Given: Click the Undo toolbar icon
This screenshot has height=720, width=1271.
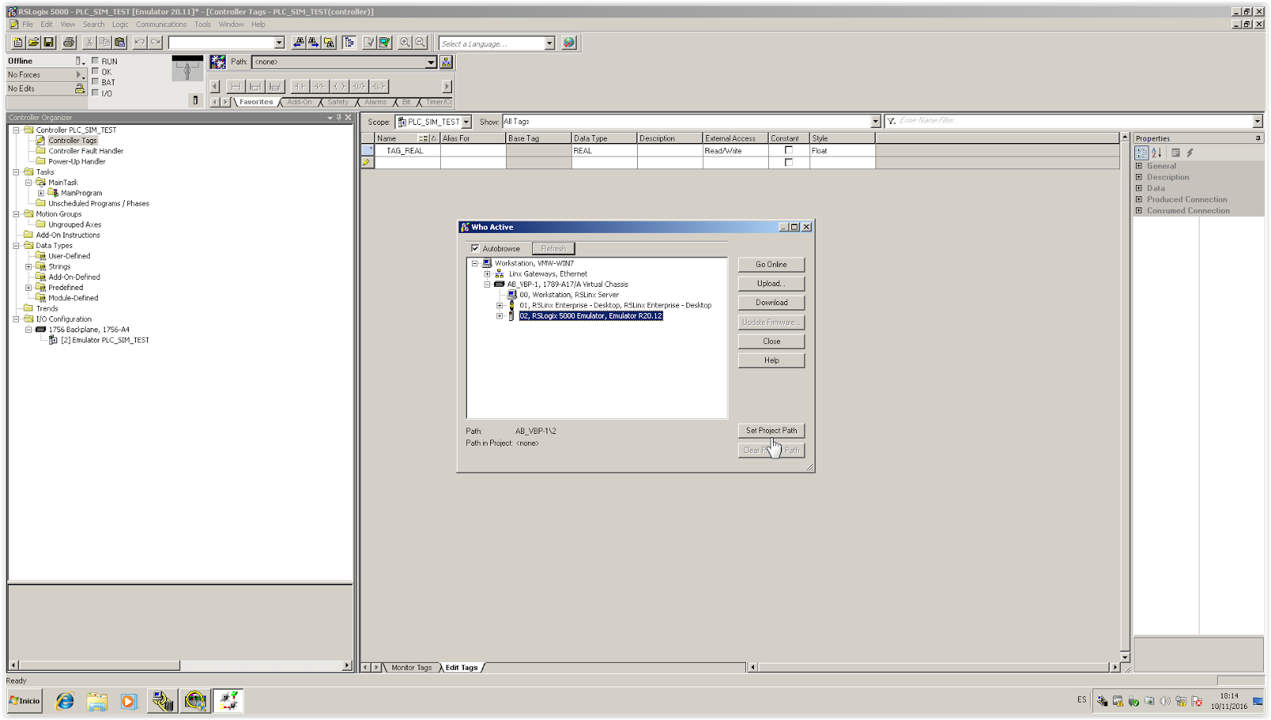Looking at the screenshot, I should 140,42.
